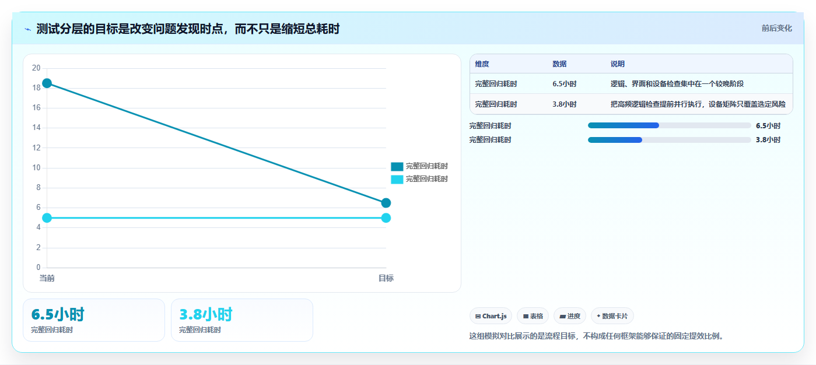Click the dark teal legend swatch in the chart
Image resolution: width=816 pixels, height=365 pixels.
click(x=397, y=166)
